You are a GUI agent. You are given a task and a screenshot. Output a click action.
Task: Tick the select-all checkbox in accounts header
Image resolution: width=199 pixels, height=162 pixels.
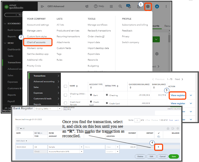[65, 86]
